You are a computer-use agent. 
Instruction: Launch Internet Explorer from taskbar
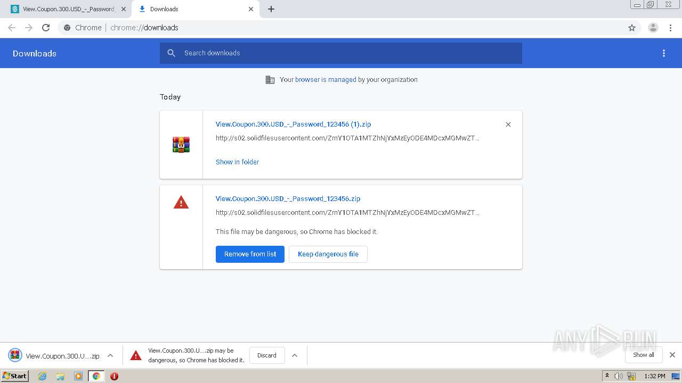tap(43, 376)
